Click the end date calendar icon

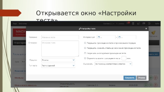[x=120, y=37]
